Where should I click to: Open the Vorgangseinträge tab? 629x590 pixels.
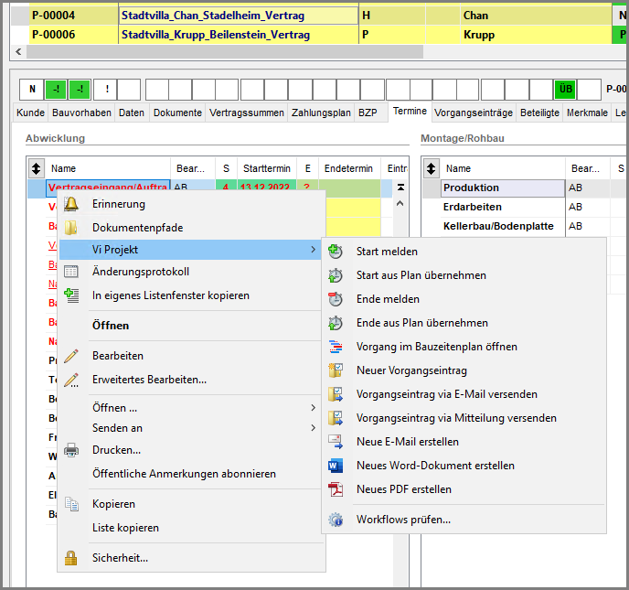pos(474,113)
